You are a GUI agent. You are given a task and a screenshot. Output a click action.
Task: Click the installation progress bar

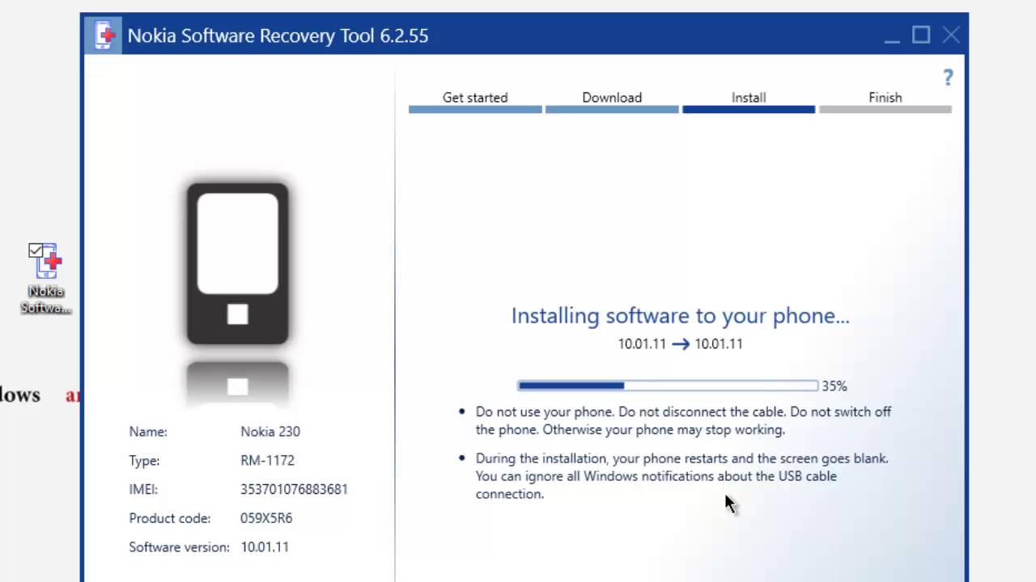pyautogui.click(x=668, y=386)
